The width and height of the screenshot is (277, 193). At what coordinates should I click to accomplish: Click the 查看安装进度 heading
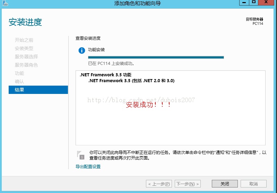pyautogui.click(x=88, y=38)
